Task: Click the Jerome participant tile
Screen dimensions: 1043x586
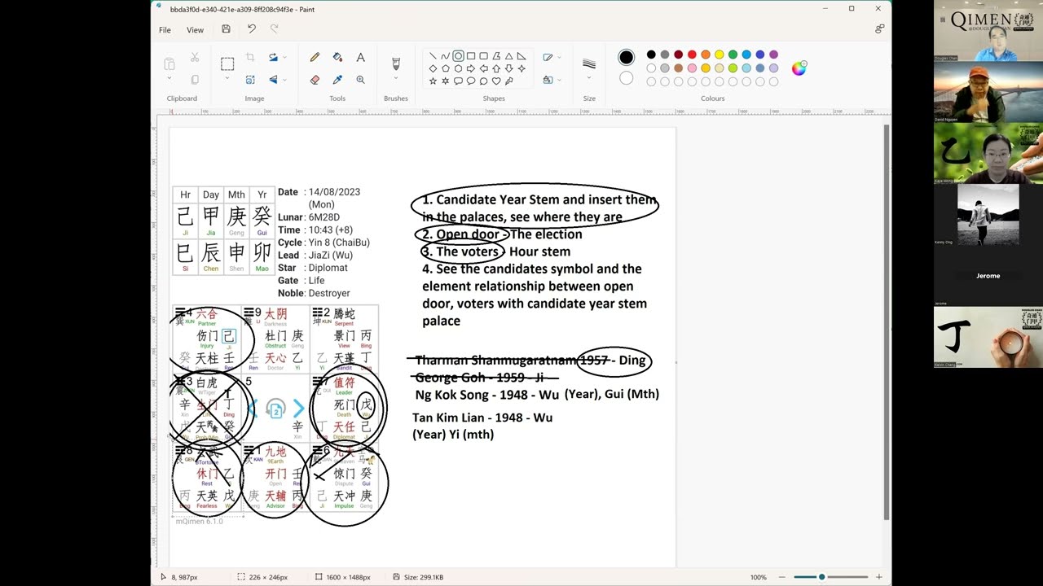Action: point(988,275)
